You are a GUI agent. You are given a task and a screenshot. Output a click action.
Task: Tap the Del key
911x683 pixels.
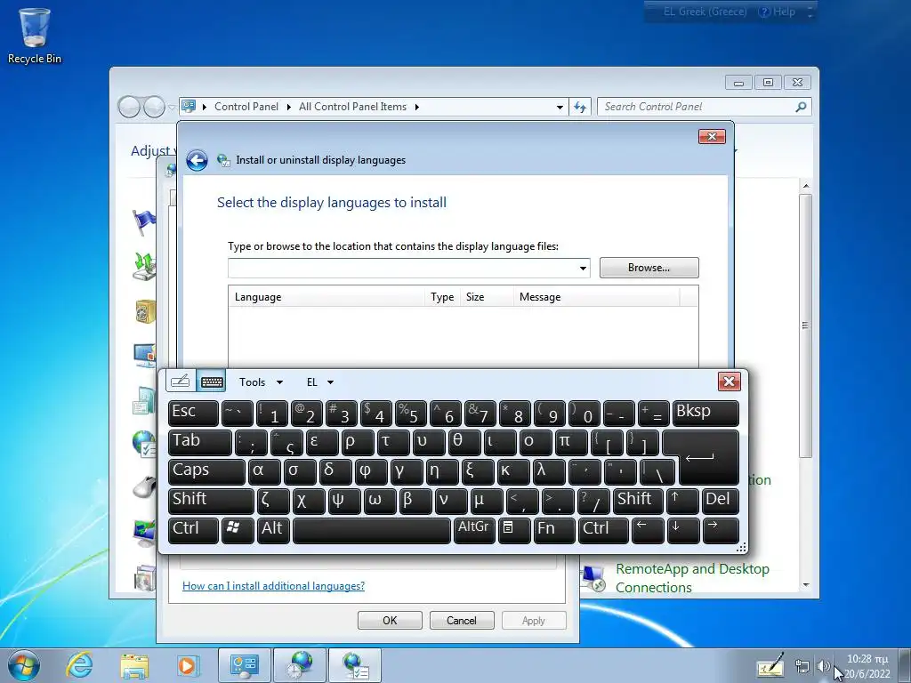click(721, 501)
